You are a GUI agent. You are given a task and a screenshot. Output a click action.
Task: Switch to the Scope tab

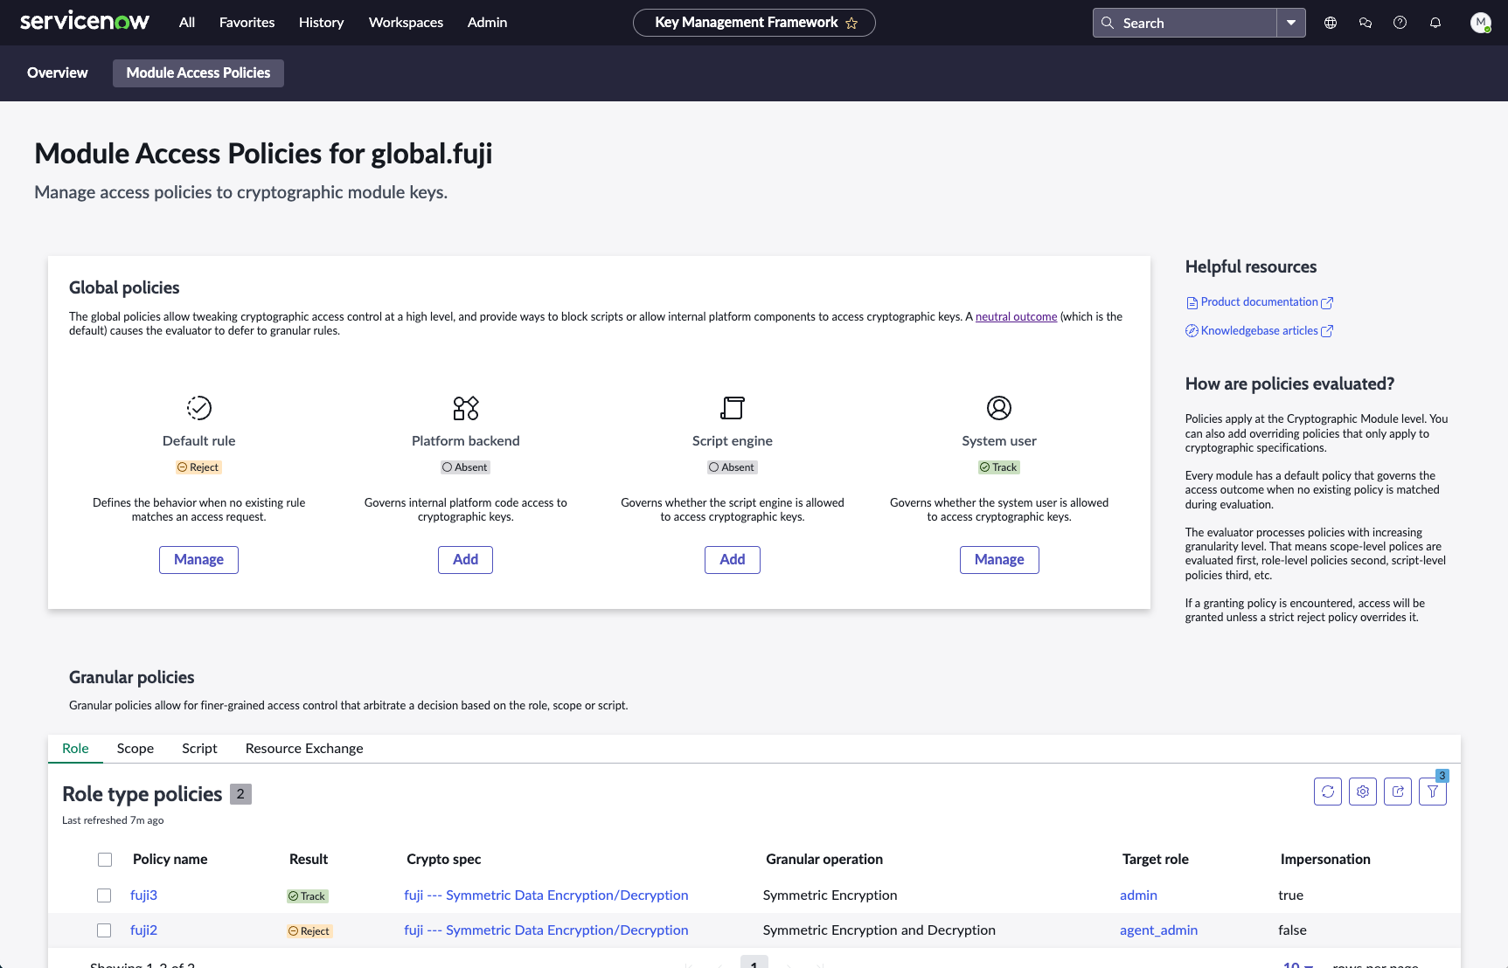pyautogui.click(x=136, y=749)
